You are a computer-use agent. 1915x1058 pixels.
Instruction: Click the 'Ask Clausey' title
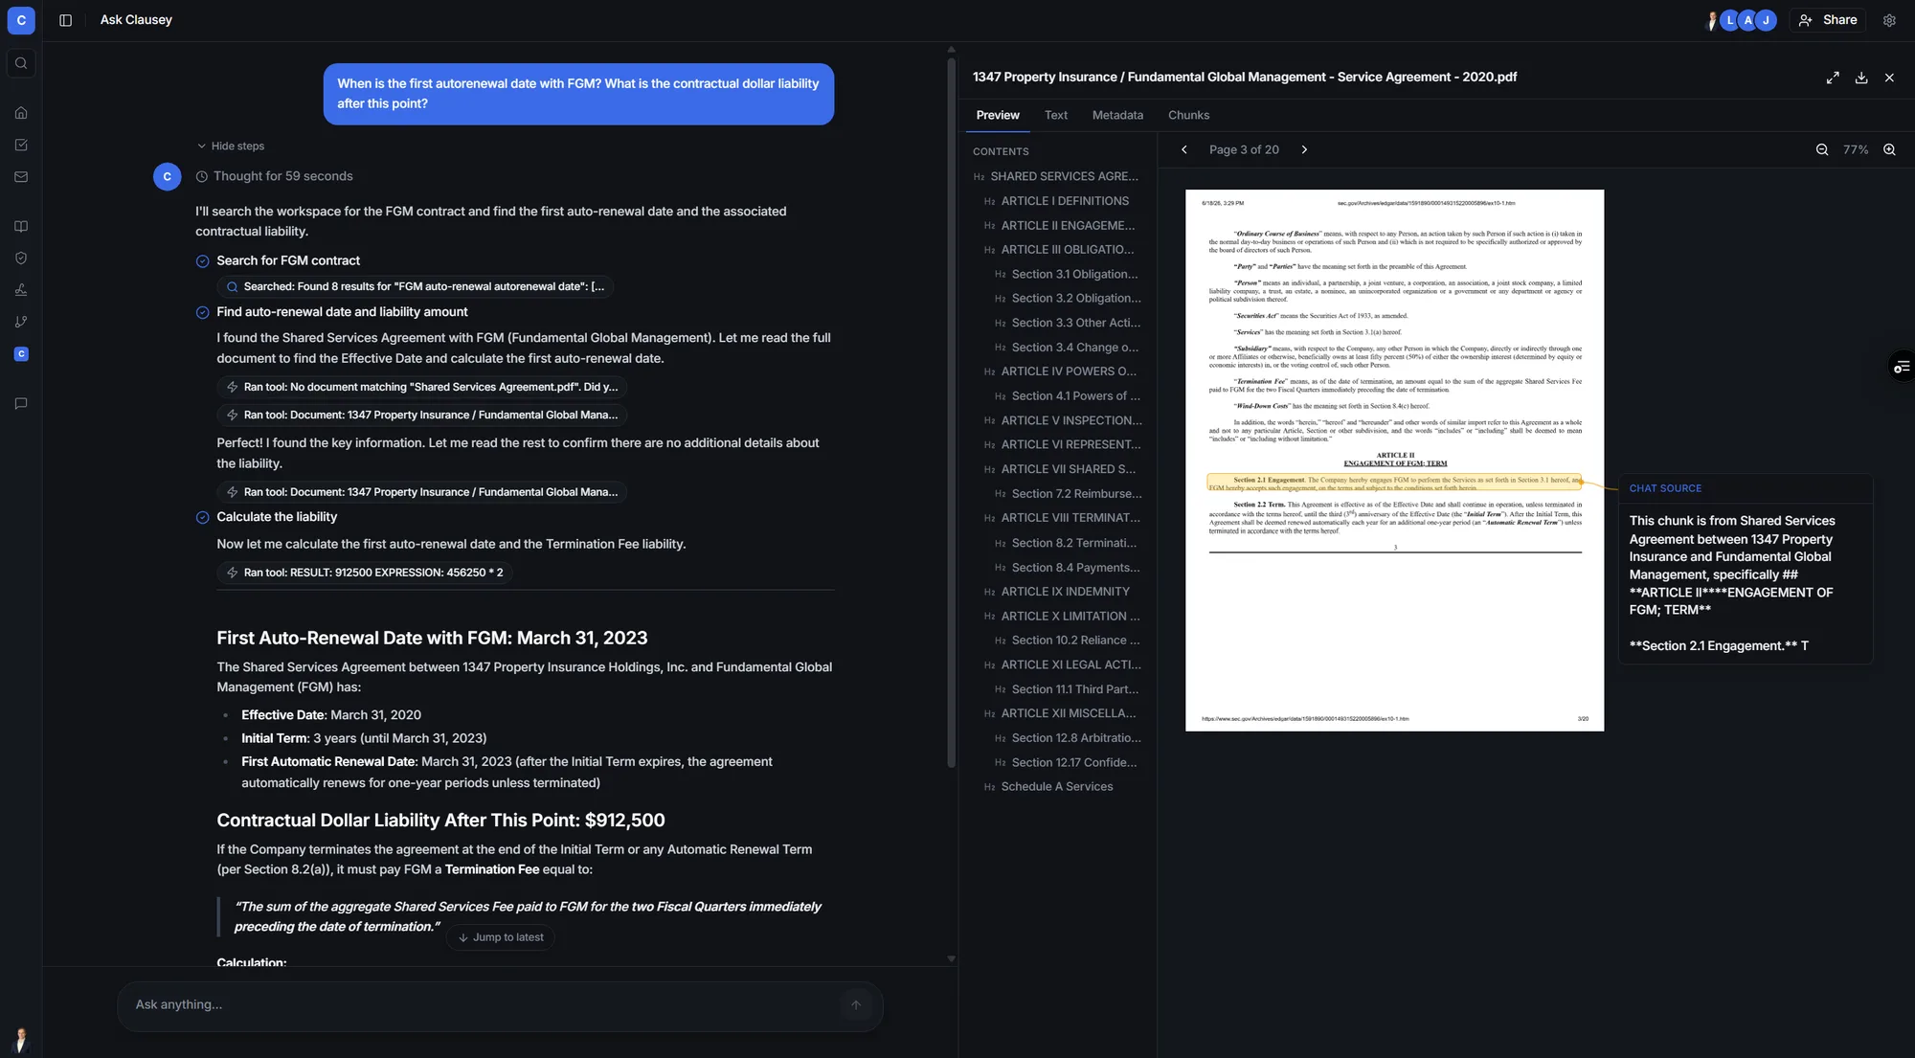(x=136, y=20)
